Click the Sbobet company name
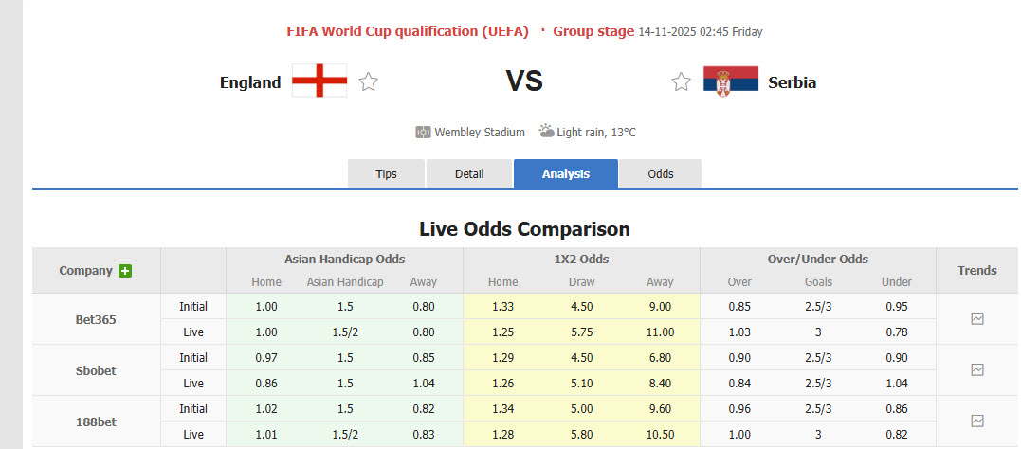Viewport: 1021px width, 449px height. 96,370
